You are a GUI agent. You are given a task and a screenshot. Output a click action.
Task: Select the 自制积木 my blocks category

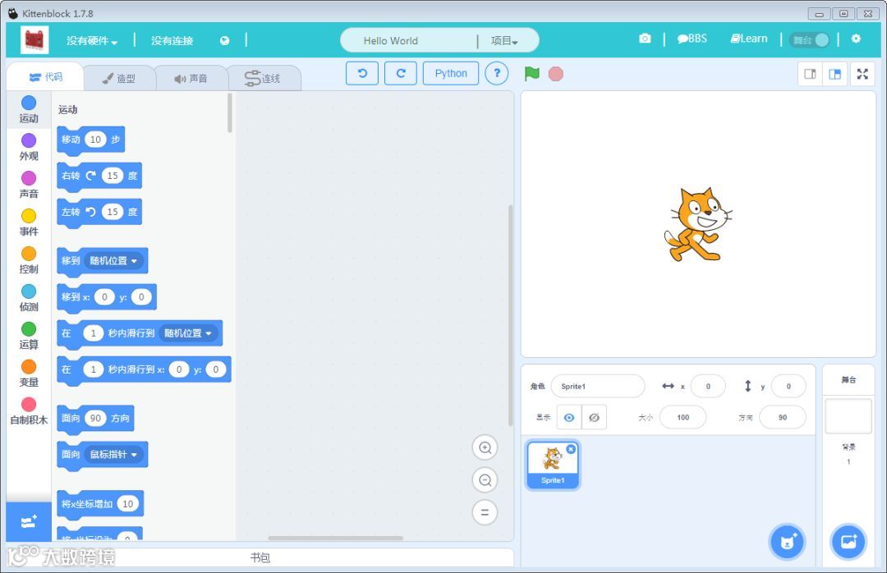pos(29,412)
